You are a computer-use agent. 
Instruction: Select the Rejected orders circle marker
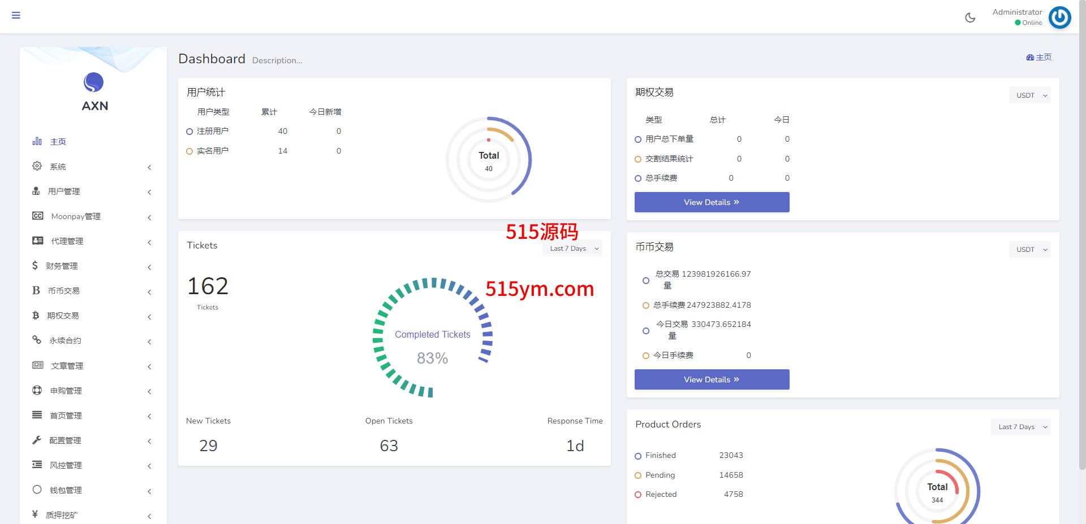(638, 495)
